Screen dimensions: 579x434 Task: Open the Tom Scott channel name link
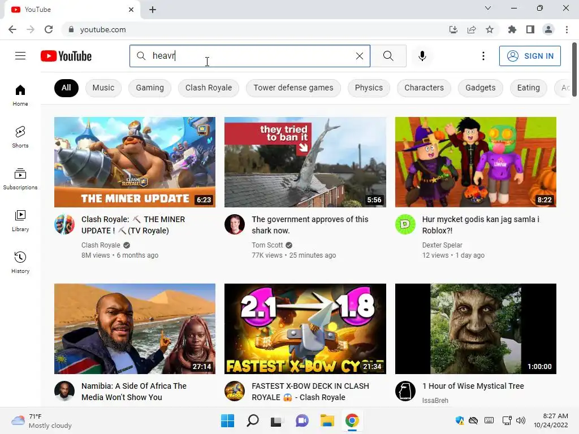pos(267,245)
